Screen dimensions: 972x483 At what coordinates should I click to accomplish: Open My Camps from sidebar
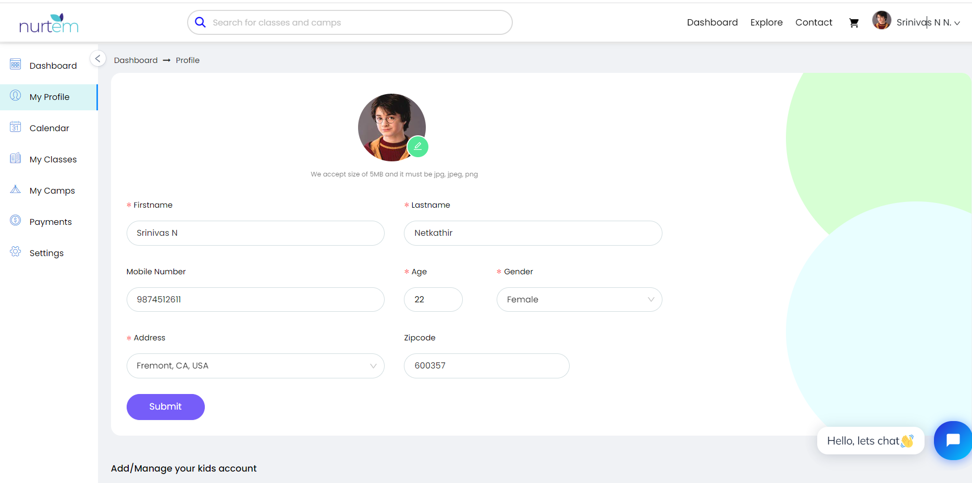52,190
